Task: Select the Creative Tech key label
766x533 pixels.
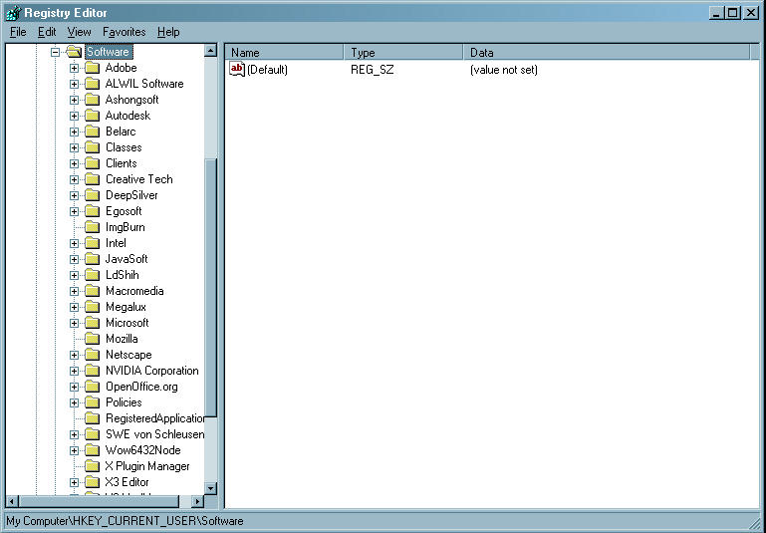Action: click(x=138, y=179)
